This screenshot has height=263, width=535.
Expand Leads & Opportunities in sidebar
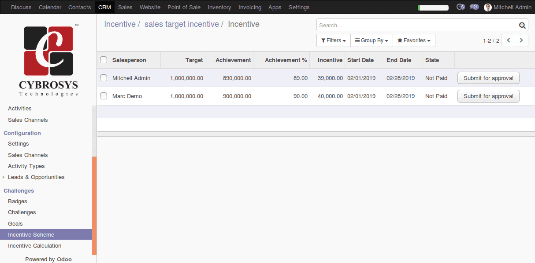(x=36, y=177)
